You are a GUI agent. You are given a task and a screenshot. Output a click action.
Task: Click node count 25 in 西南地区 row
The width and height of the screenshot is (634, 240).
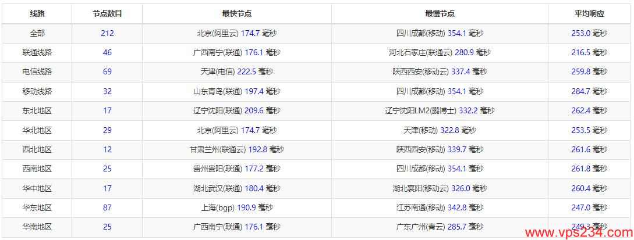click(x=107, y=169)
